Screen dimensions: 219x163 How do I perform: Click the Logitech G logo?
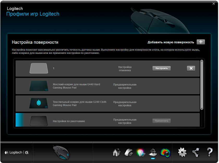[16, 152]
